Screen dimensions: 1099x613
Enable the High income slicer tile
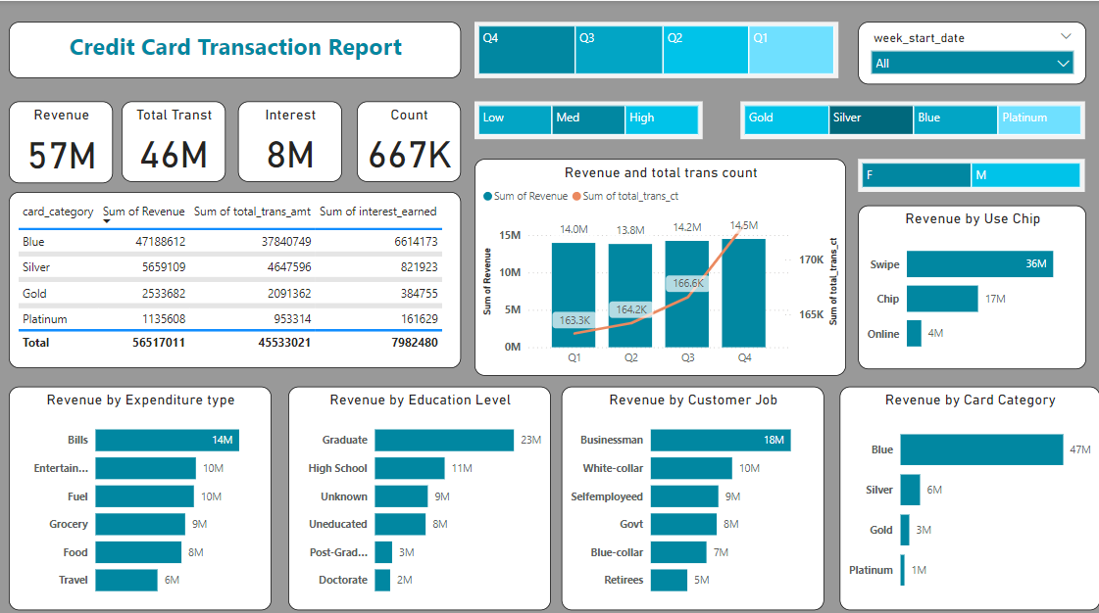click(x=662, y=119)
